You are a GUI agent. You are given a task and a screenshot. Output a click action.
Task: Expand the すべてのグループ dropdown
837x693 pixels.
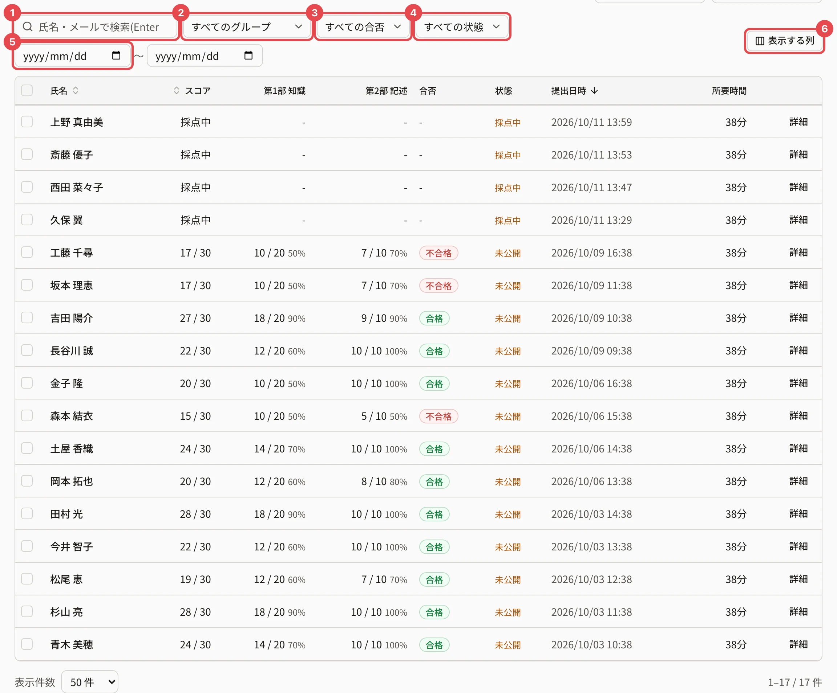coord(247,27)
